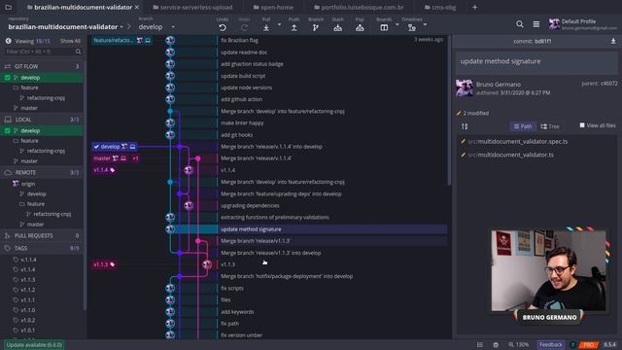The width and height of the screenshot is (622, 350).
Task: Open the repository folder icon
Action: 8,7
